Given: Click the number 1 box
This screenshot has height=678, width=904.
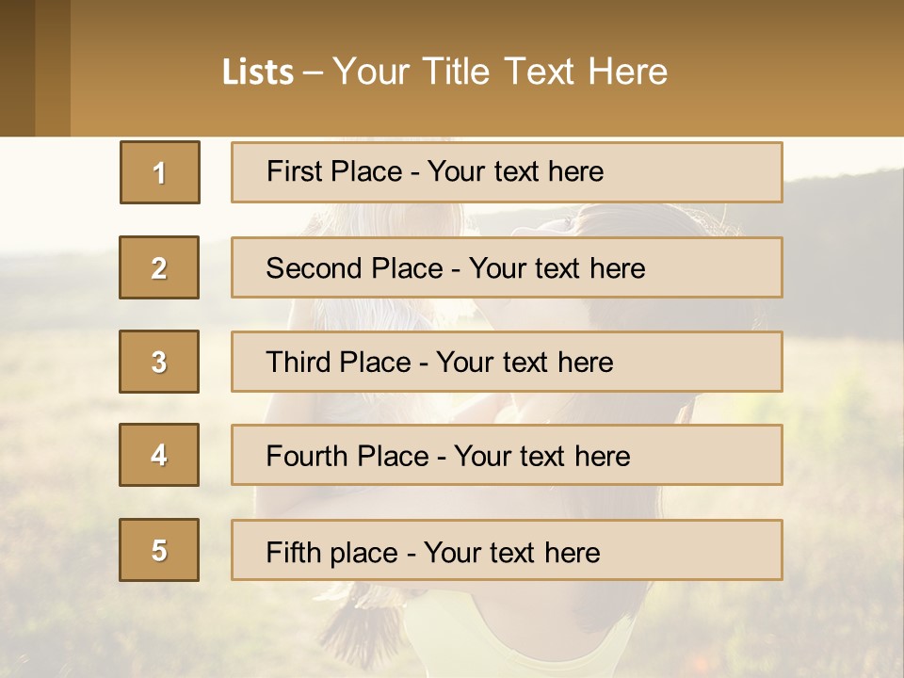Looking at the screenshot, I should (x=160, y=172).
